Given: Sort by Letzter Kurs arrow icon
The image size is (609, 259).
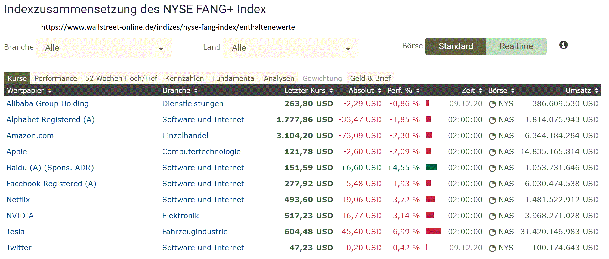Looking at the screenshot, I should tap(331, 91).
